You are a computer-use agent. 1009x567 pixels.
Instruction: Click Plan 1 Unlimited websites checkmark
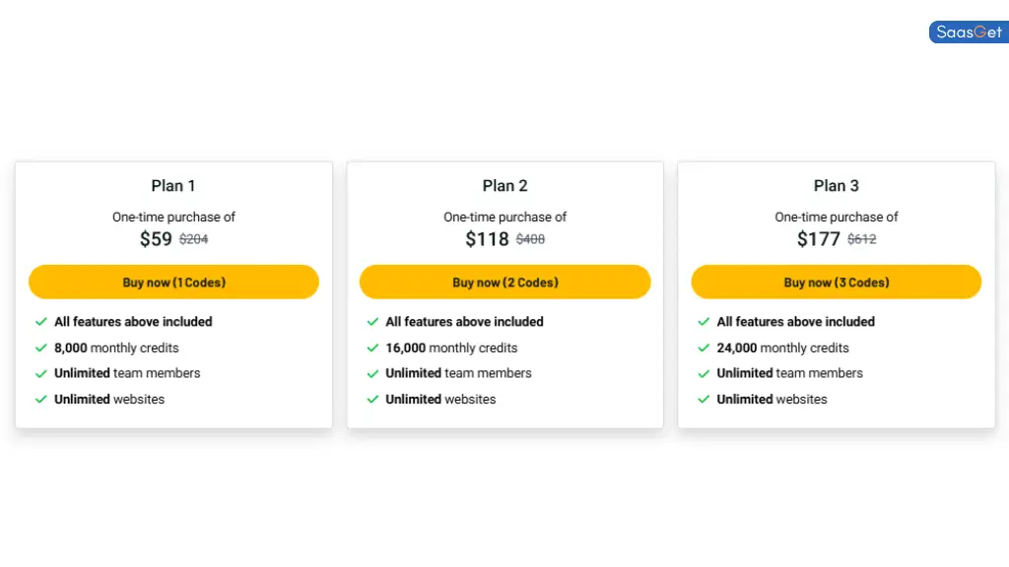(41, 400)
